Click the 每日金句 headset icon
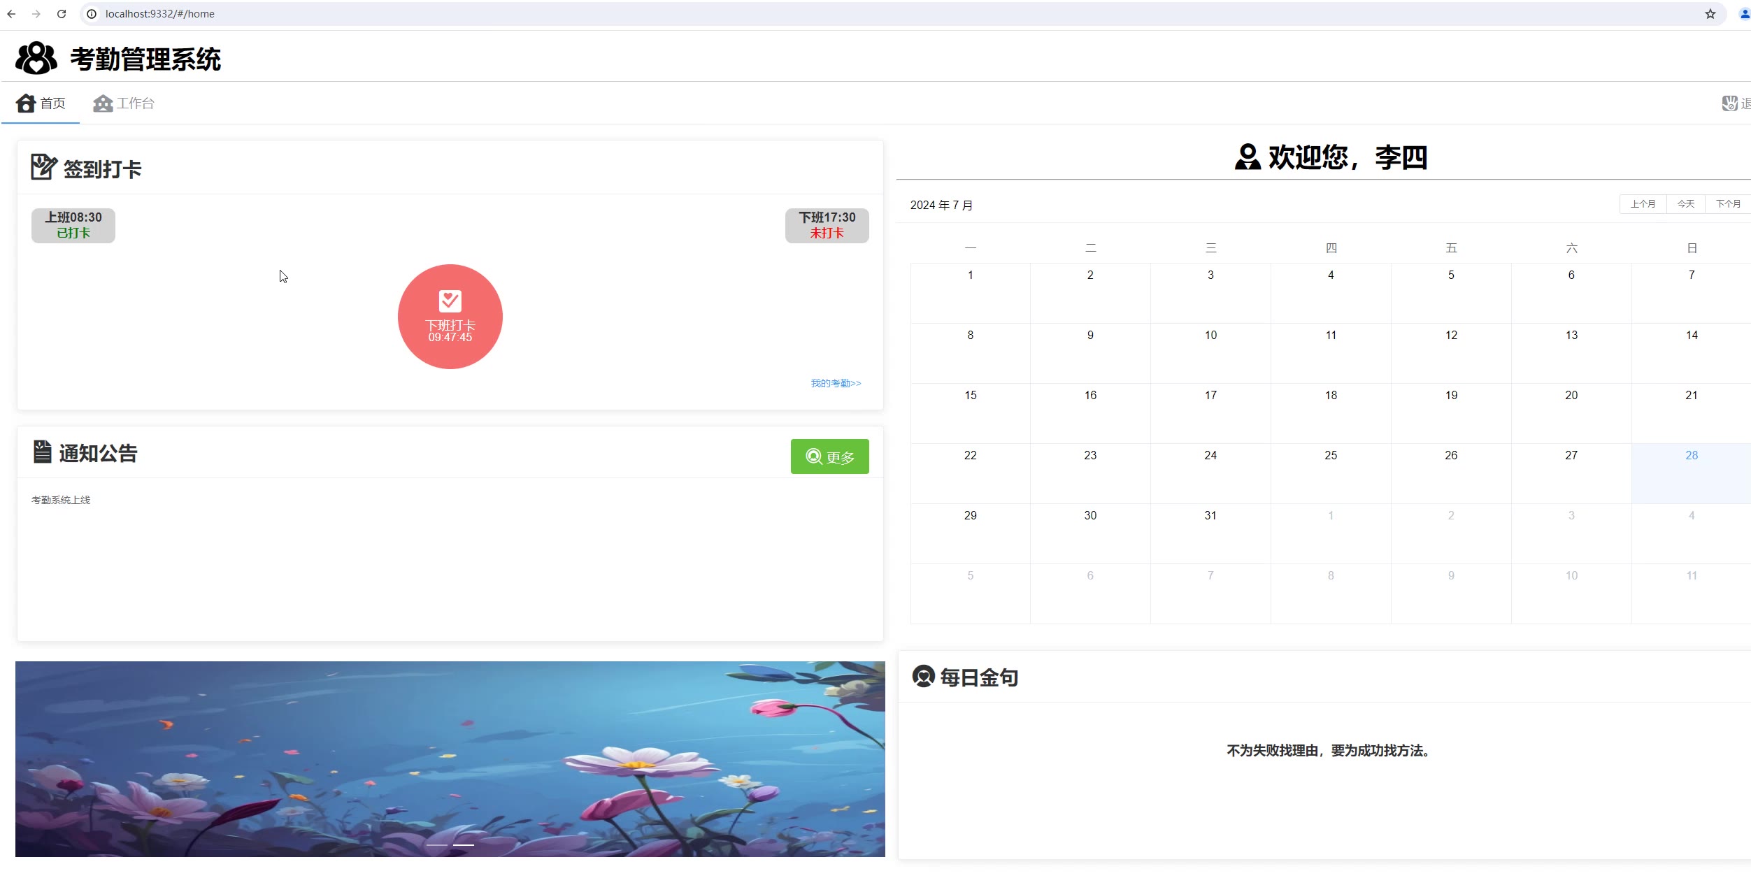This screenshot has height=892, width=1751. tap(923, 676)
